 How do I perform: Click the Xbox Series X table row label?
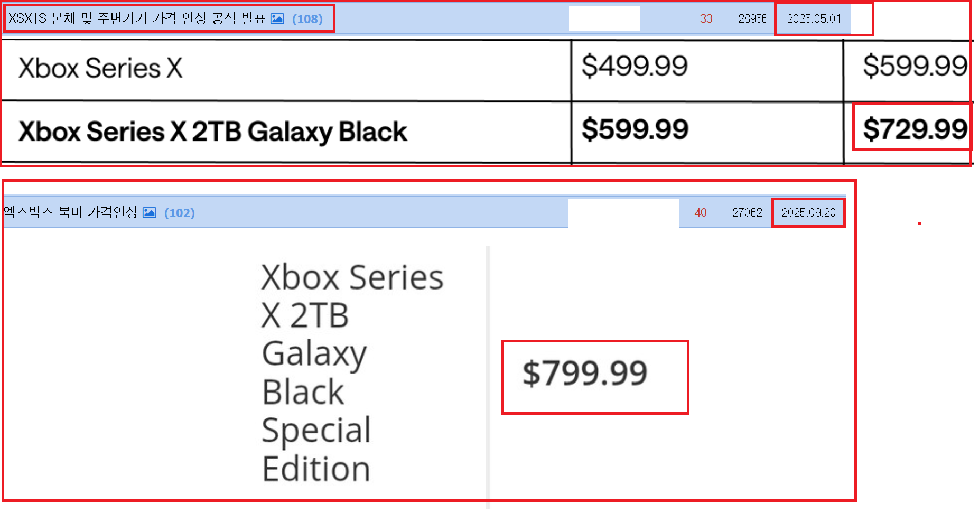(100, 68)
